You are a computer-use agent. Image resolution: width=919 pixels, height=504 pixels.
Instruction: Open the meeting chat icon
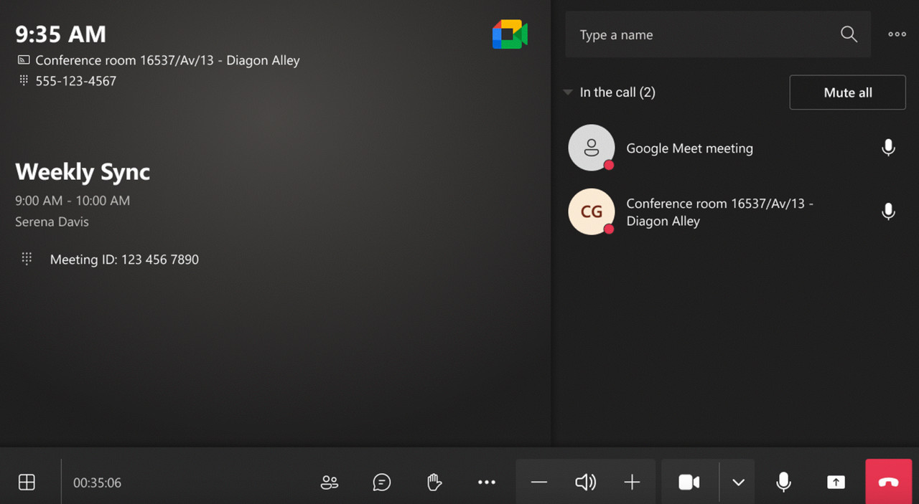[382, 482]
